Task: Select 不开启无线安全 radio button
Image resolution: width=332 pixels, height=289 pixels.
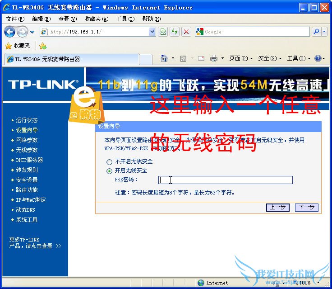Action: [x=109, y=162]
